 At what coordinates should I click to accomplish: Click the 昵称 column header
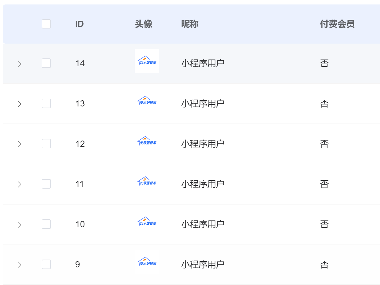[x=190, y=24]
